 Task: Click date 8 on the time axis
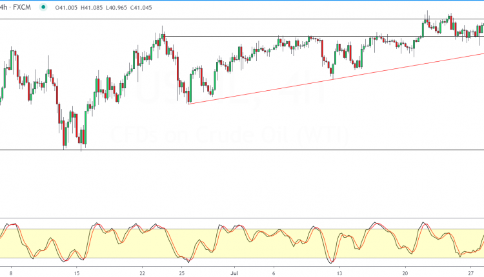tap(11, 273)
